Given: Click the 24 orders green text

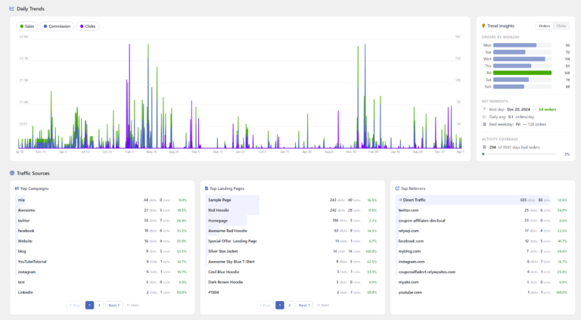Looking at the screenshot, I should coord(547,109).
